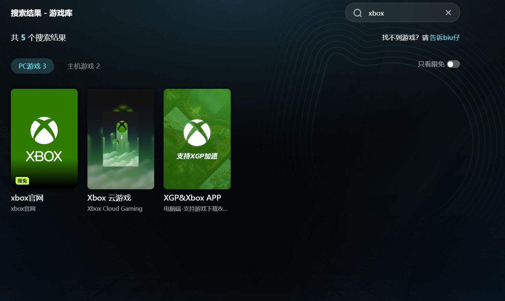This screenshot has height=301, width=505.
Task: Select the PC游戏 3 tab
Action: 32,66
